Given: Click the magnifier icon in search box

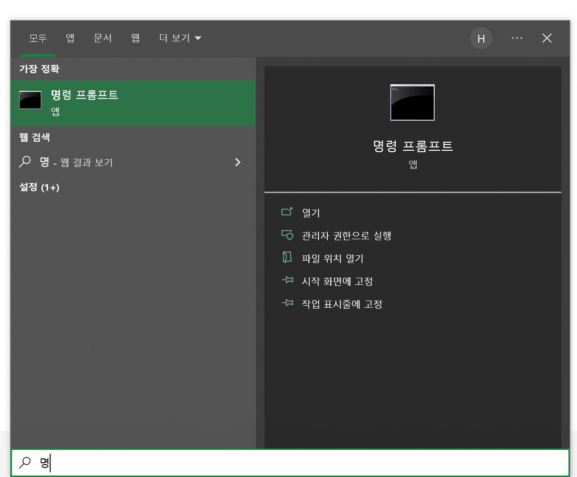Looking at the screenshot, I should tap(25, 462).
